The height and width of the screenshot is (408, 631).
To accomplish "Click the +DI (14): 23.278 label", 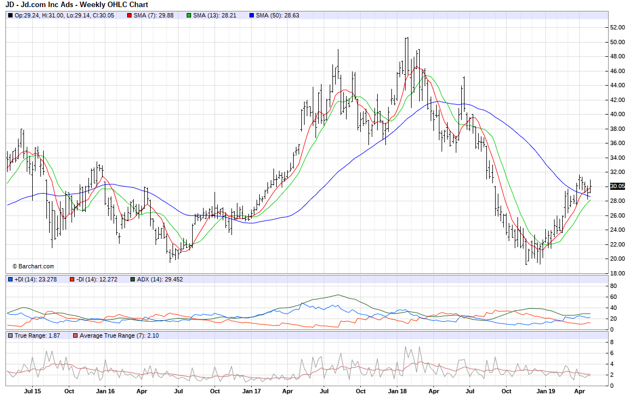I will [x=36, y=279].
